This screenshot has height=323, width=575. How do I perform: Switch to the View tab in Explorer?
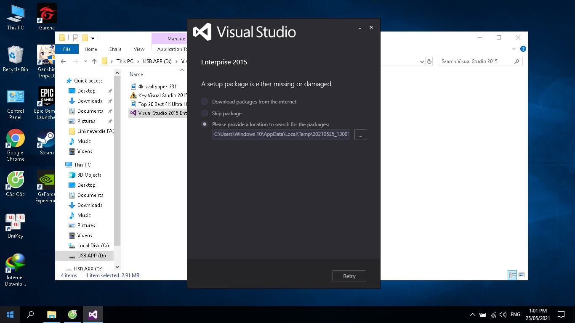(x=139, y=49)
